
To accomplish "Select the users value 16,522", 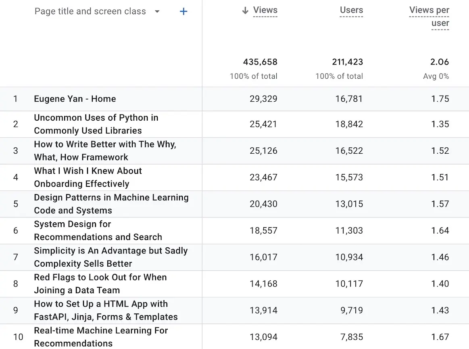I will 349,150.
